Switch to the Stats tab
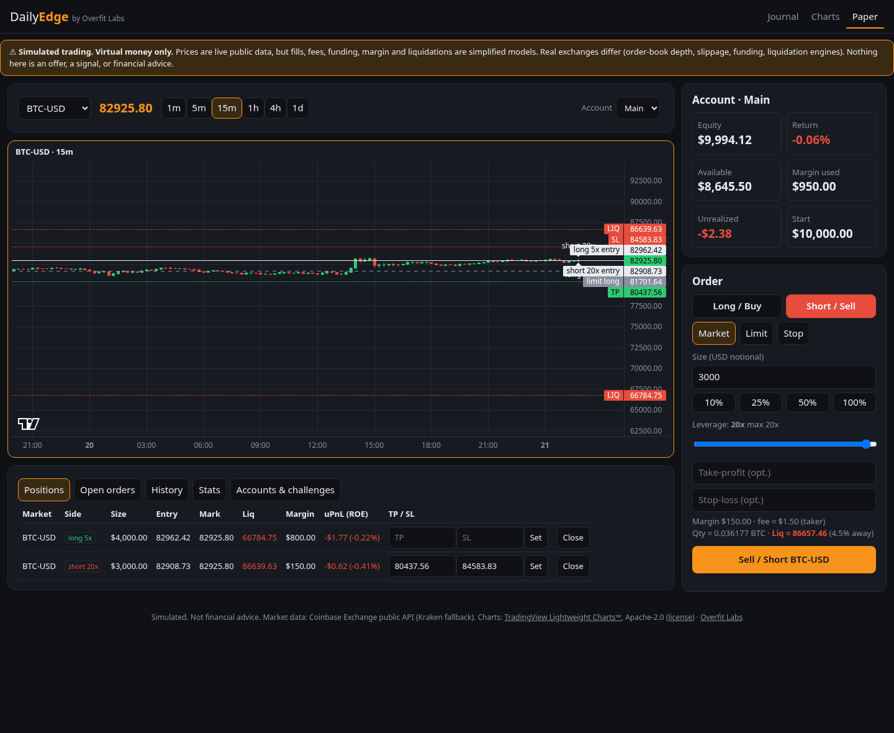This screenshot has height=733, width=894. point(209,490)
